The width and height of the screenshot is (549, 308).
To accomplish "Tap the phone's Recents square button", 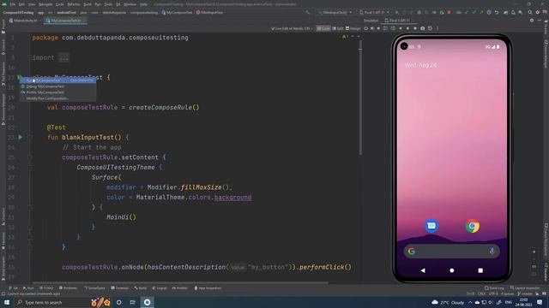I will click(x=480, y=270).
